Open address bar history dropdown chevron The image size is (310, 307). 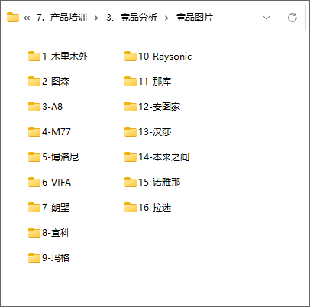pyautogui.click(x=266, y=18)
